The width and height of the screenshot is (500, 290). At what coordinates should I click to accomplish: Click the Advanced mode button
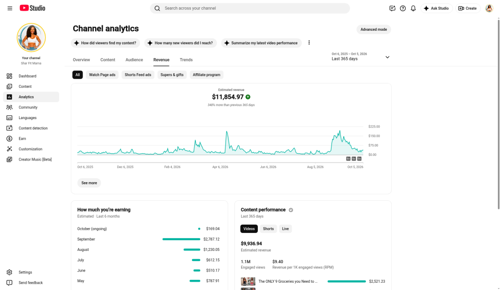[374, 29]
